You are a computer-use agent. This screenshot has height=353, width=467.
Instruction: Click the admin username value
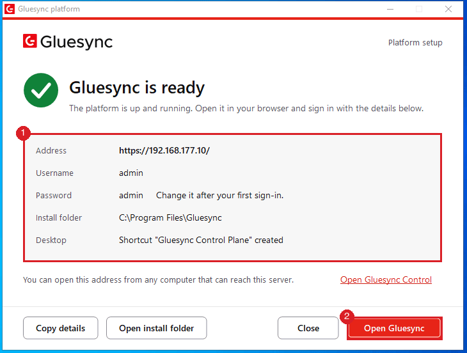[x=131, y=173]
